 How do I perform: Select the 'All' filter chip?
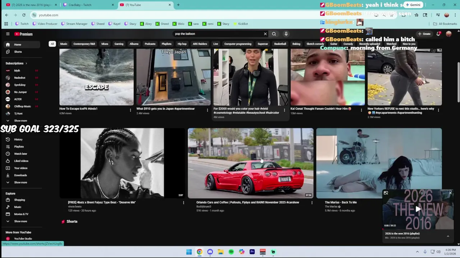(52, 44)
